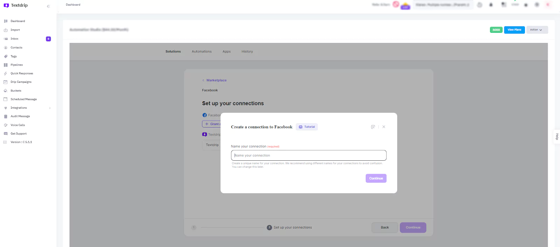Collapse the Textdrip sidebar
Screen dimensions: 560x247
coord(48,6)
